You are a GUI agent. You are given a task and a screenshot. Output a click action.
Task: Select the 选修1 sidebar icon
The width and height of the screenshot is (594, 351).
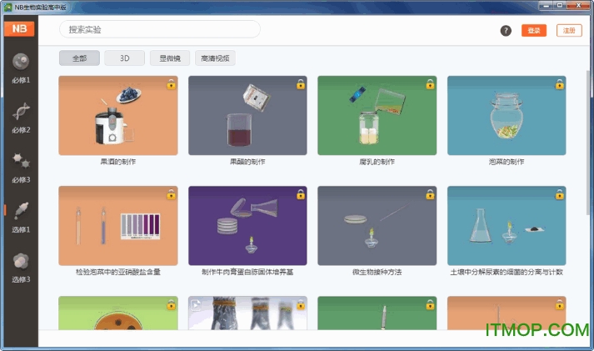(x=21, y=211)
